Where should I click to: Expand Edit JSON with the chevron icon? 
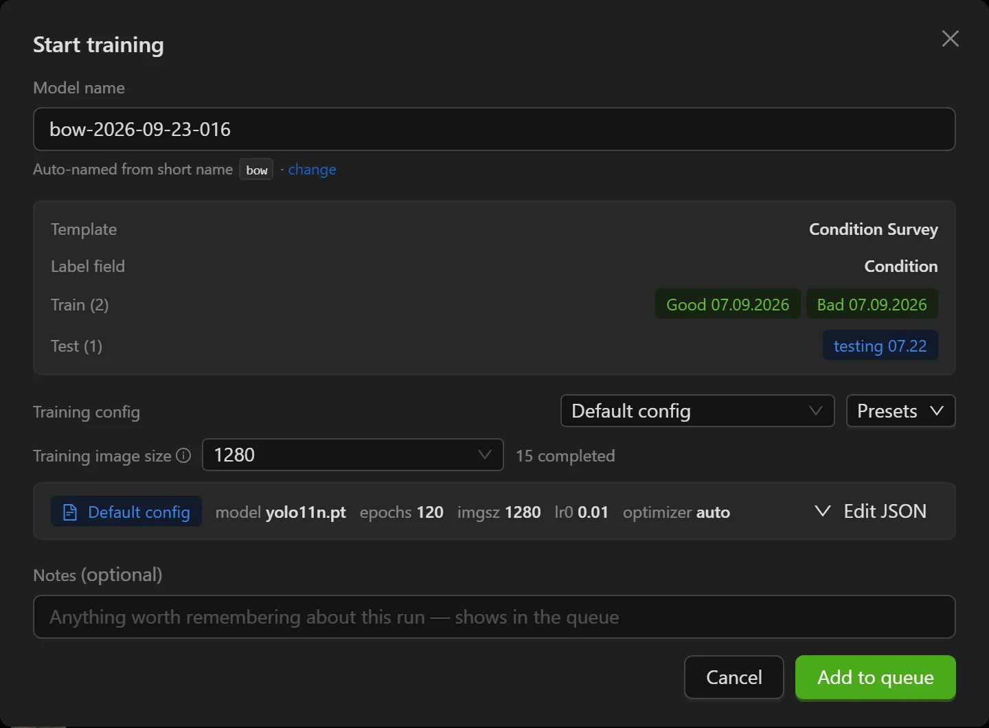coord(822,511)
